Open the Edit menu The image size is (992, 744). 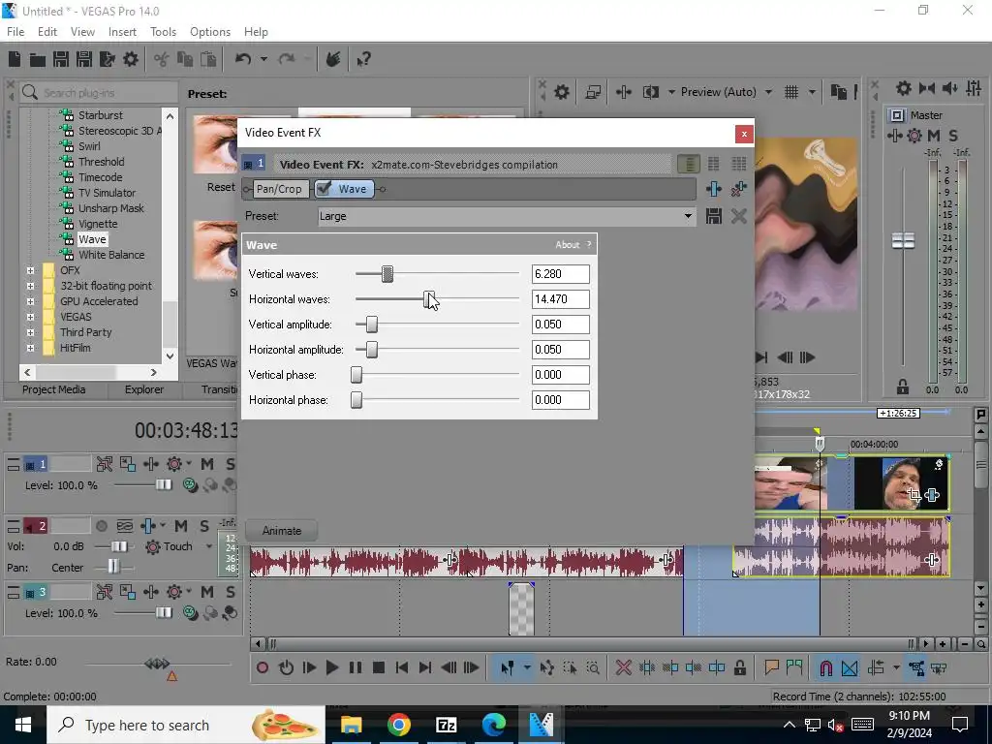[x=47, y=32]
